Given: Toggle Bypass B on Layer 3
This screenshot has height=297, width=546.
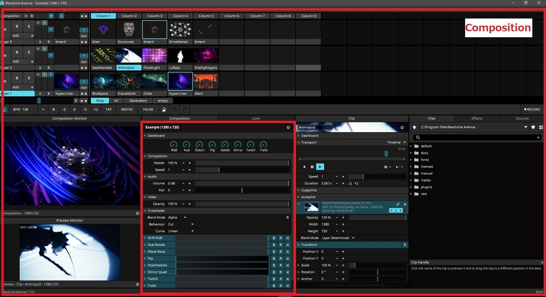Looking at the screenshot, I should (x=17, y=26).
